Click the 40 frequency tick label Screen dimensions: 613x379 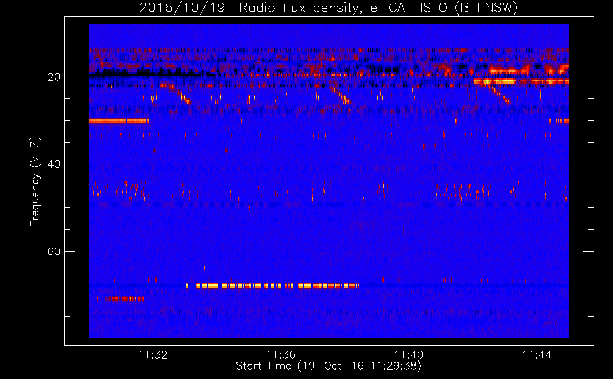pyautogui.click(x=54, y=164)
